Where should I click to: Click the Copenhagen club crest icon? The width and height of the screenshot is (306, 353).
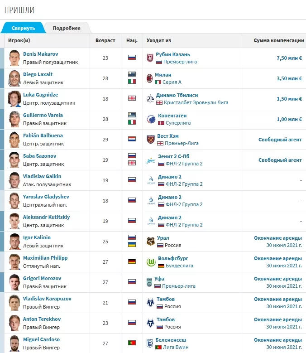pos(151,119)
